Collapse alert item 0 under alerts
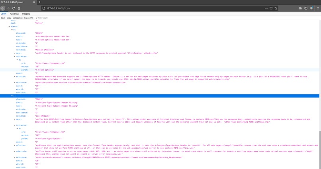 tap(12, 30)
